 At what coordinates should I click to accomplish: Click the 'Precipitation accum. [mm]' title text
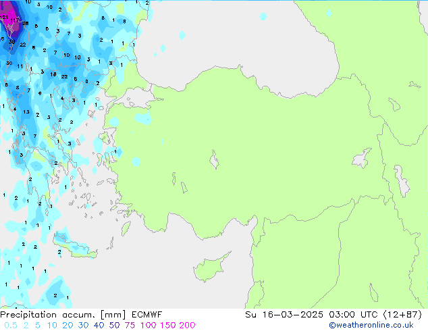click(63, 315)
